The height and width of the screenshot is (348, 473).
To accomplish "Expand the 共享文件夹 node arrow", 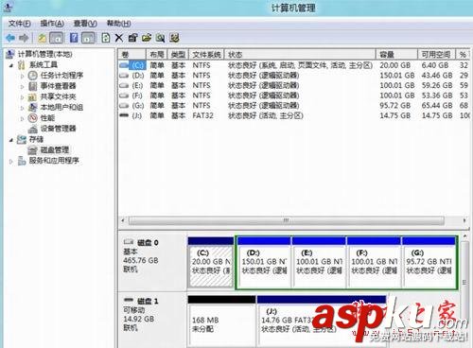I will click(23, 97).
